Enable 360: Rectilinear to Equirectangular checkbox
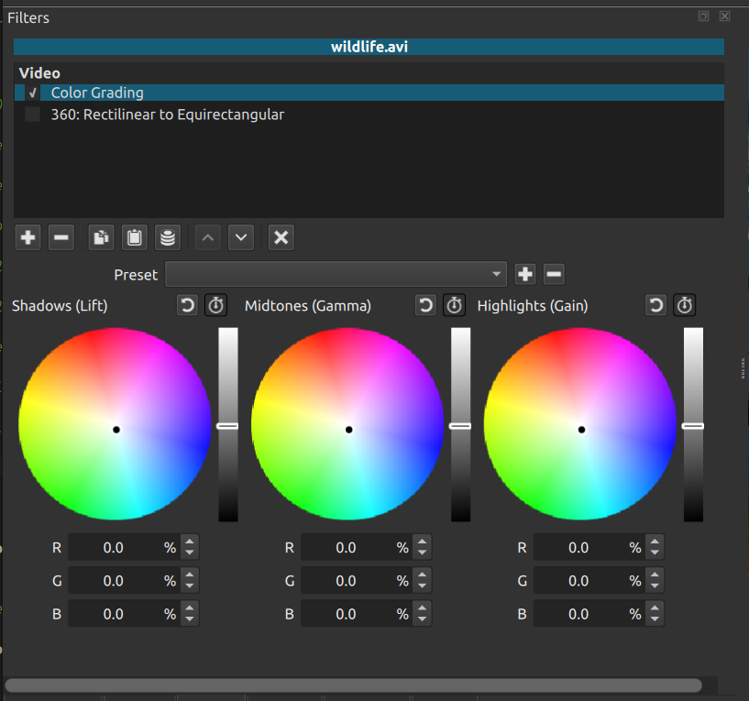Screen dimensions: 749x701 (33, 115)
